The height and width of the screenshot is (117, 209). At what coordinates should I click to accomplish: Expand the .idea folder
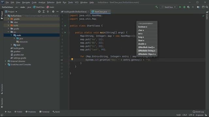coord(8,22)
